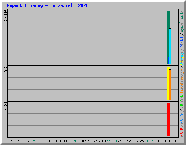This screenshot has width=186, height=145.
Task: Click the 'Wywołania' legend label
Action: click(182, 21)
